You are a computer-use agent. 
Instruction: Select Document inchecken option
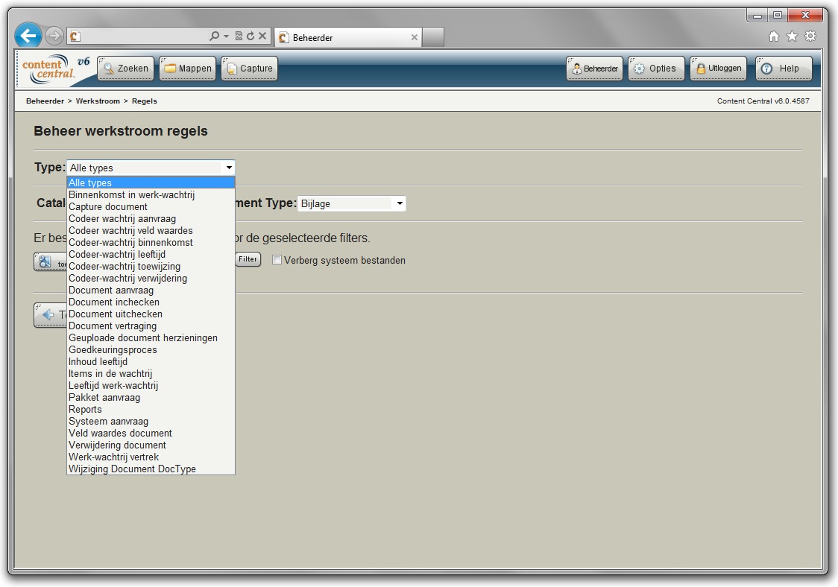tap(114, 302)
